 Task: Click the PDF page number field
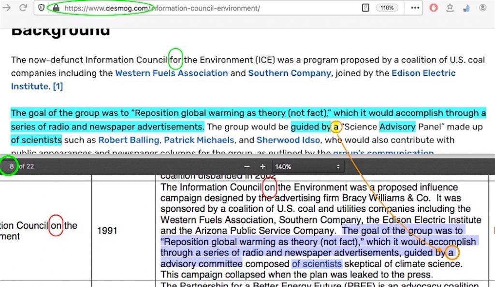[11, 166]
